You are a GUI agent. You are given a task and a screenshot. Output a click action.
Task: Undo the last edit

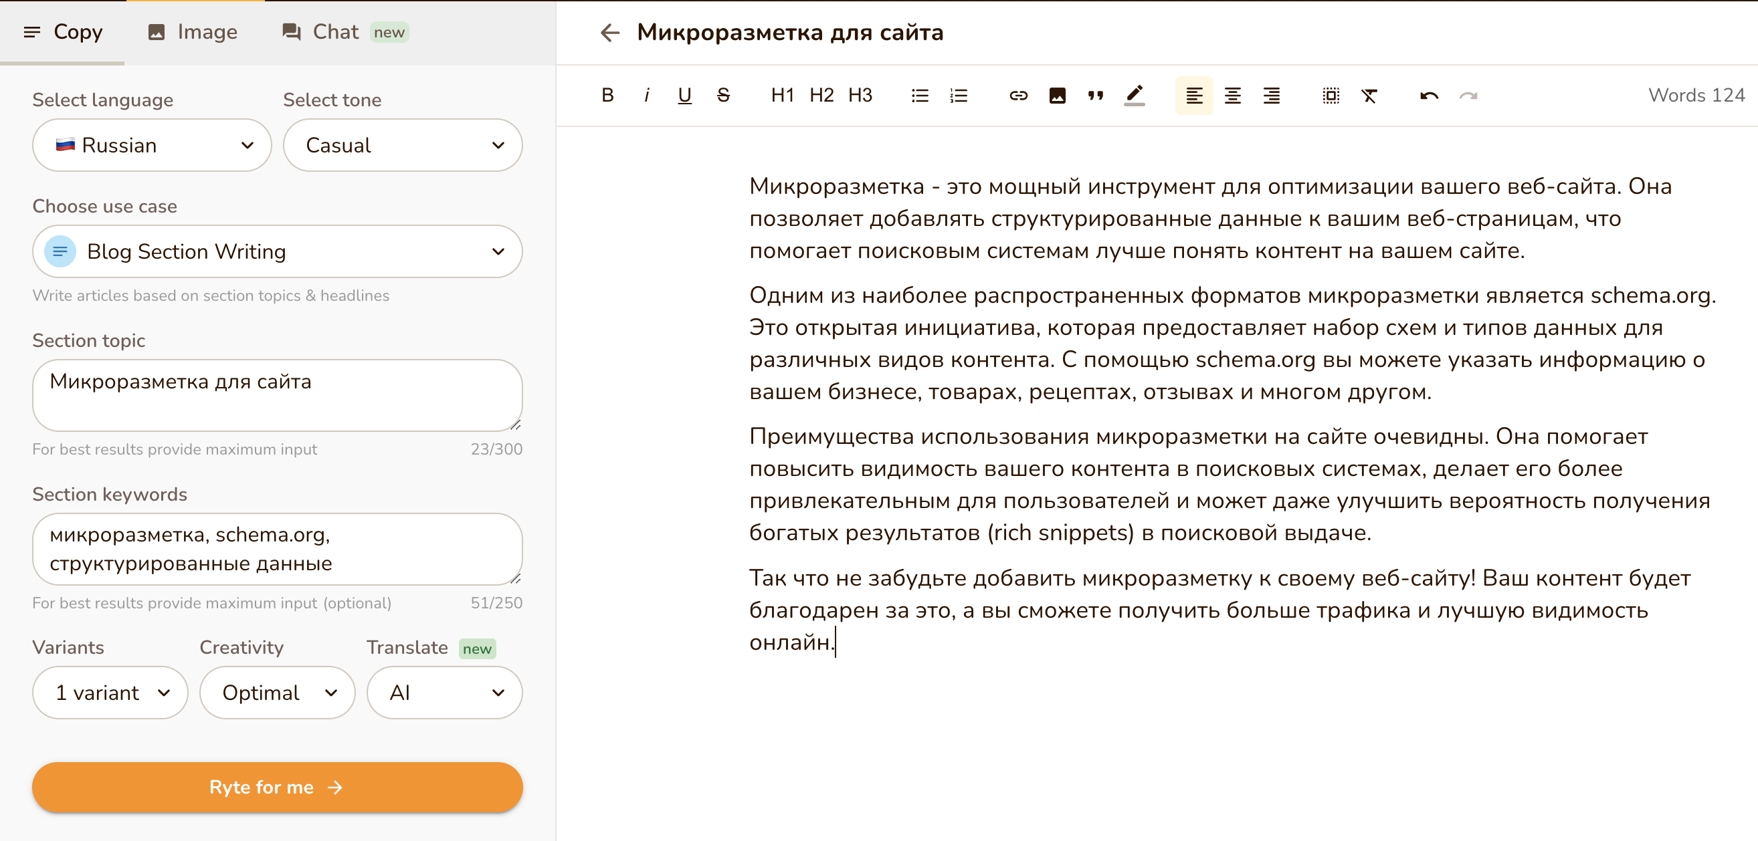point(1428,96)
